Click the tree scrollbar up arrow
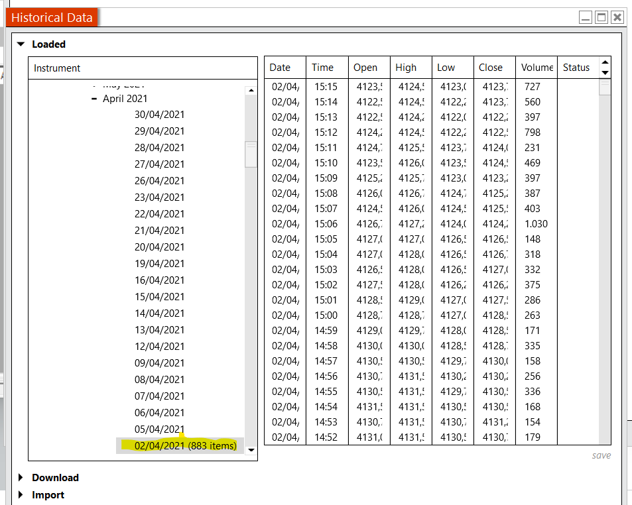 click(x=251, y=90)
